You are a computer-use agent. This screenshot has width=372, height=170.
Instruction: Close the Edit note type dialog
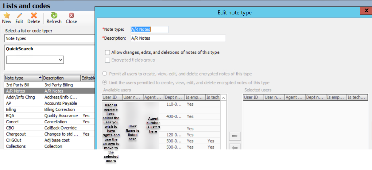[366, 10]
